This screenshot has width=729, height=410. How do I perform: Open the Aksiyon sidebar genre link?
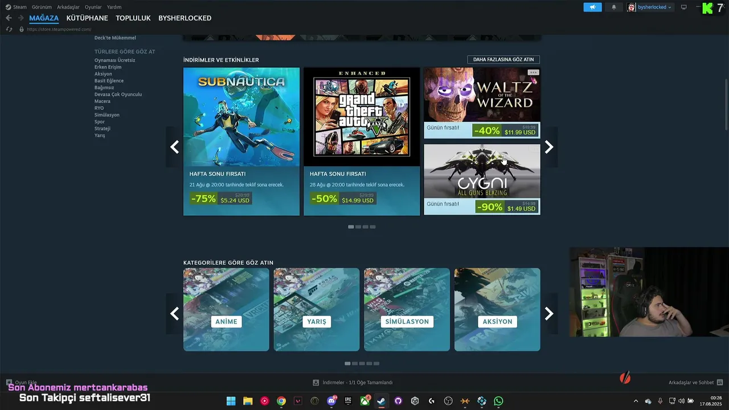click(x=103, y=74)
